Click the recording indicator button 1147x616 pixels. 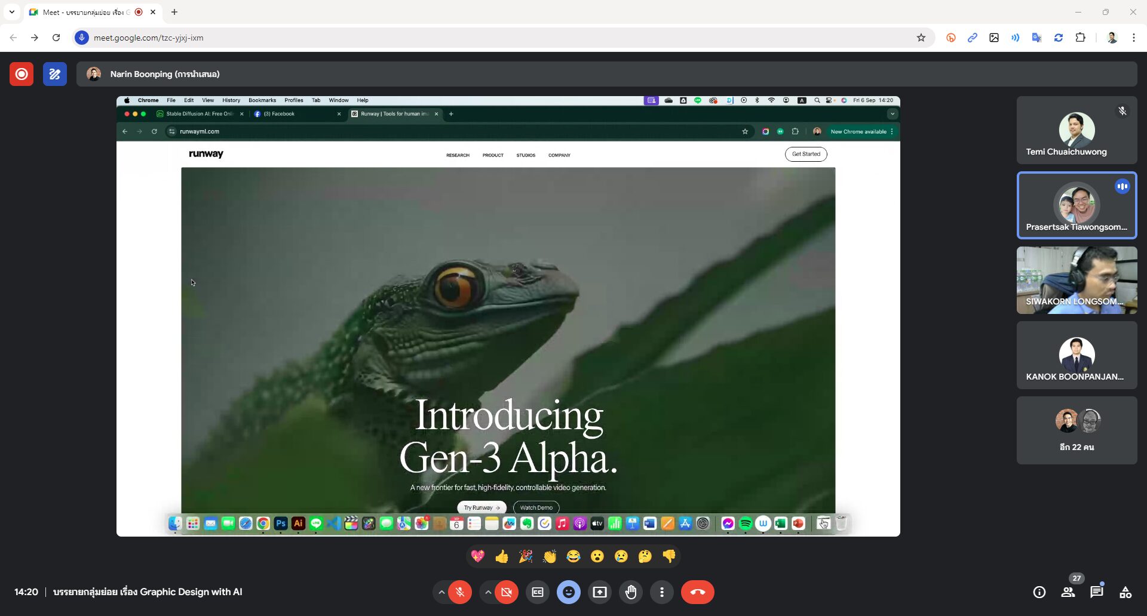click(x=22, y=74)
